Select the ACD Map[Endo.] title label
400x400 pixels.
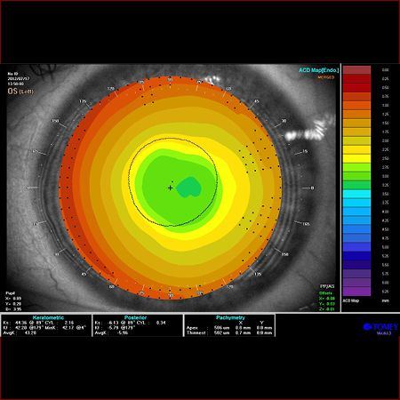pos(318,70)
